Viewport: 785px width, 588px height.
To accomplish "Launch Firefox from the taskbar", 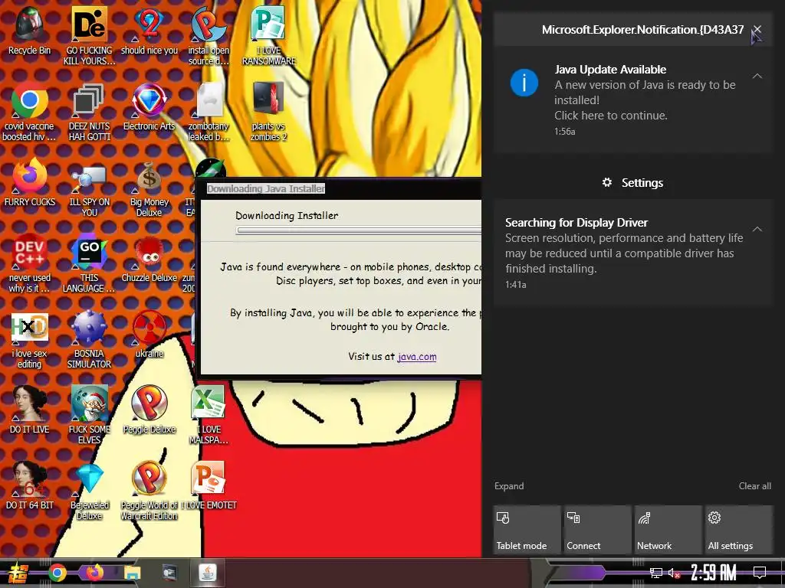I will click(94, 573).
